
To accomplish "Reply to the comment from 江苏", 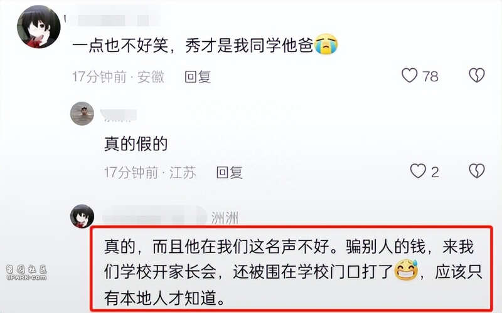I will coord(229,173).
